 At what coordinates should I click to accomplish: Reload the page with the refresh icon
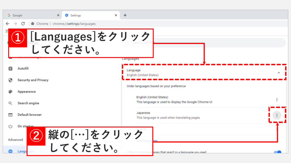pos(23,24)
